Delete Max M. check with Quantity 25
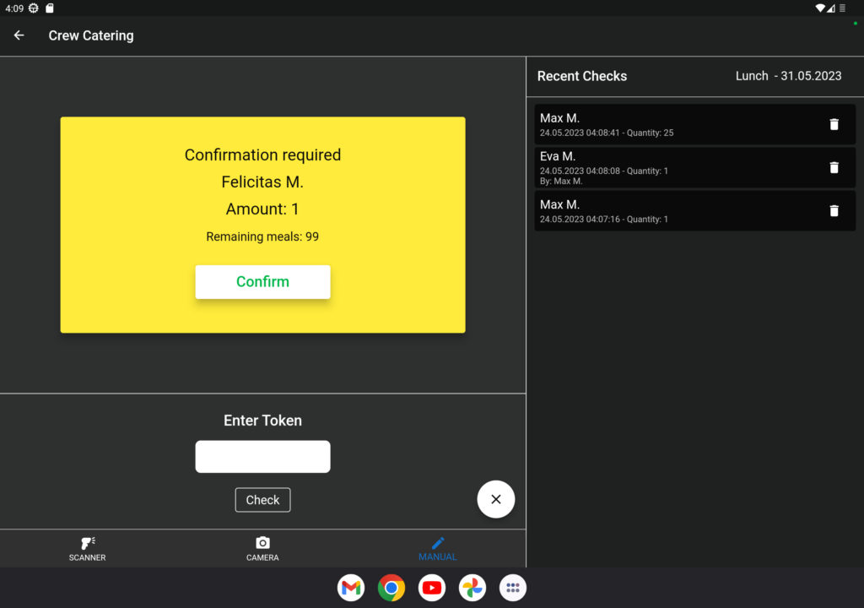This screenshot has width=864, height=608. (x=834, y=125)
